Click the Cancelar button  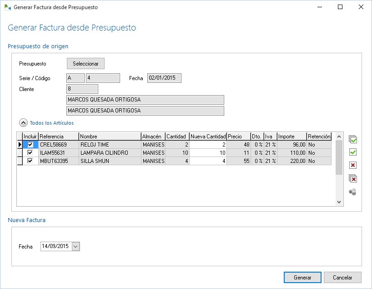(x=343, y=278)
